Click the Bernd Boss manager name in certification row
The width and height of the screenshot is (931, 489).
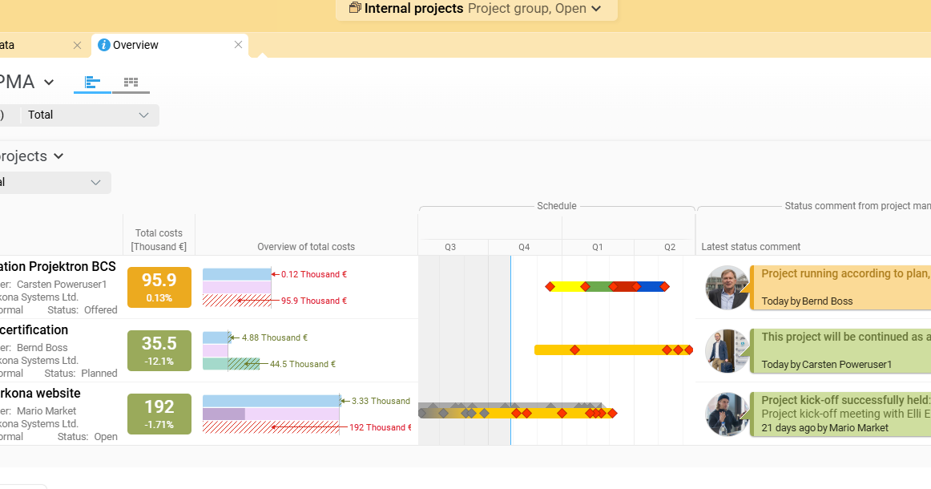pos(42,348)
